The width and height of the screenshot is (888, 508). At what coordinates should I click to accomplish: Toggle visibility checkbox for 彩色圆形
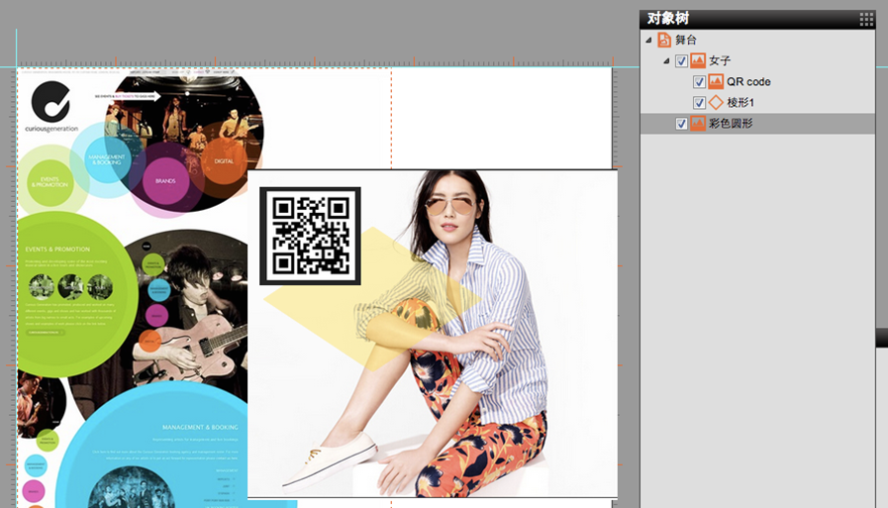click(681, 124)
